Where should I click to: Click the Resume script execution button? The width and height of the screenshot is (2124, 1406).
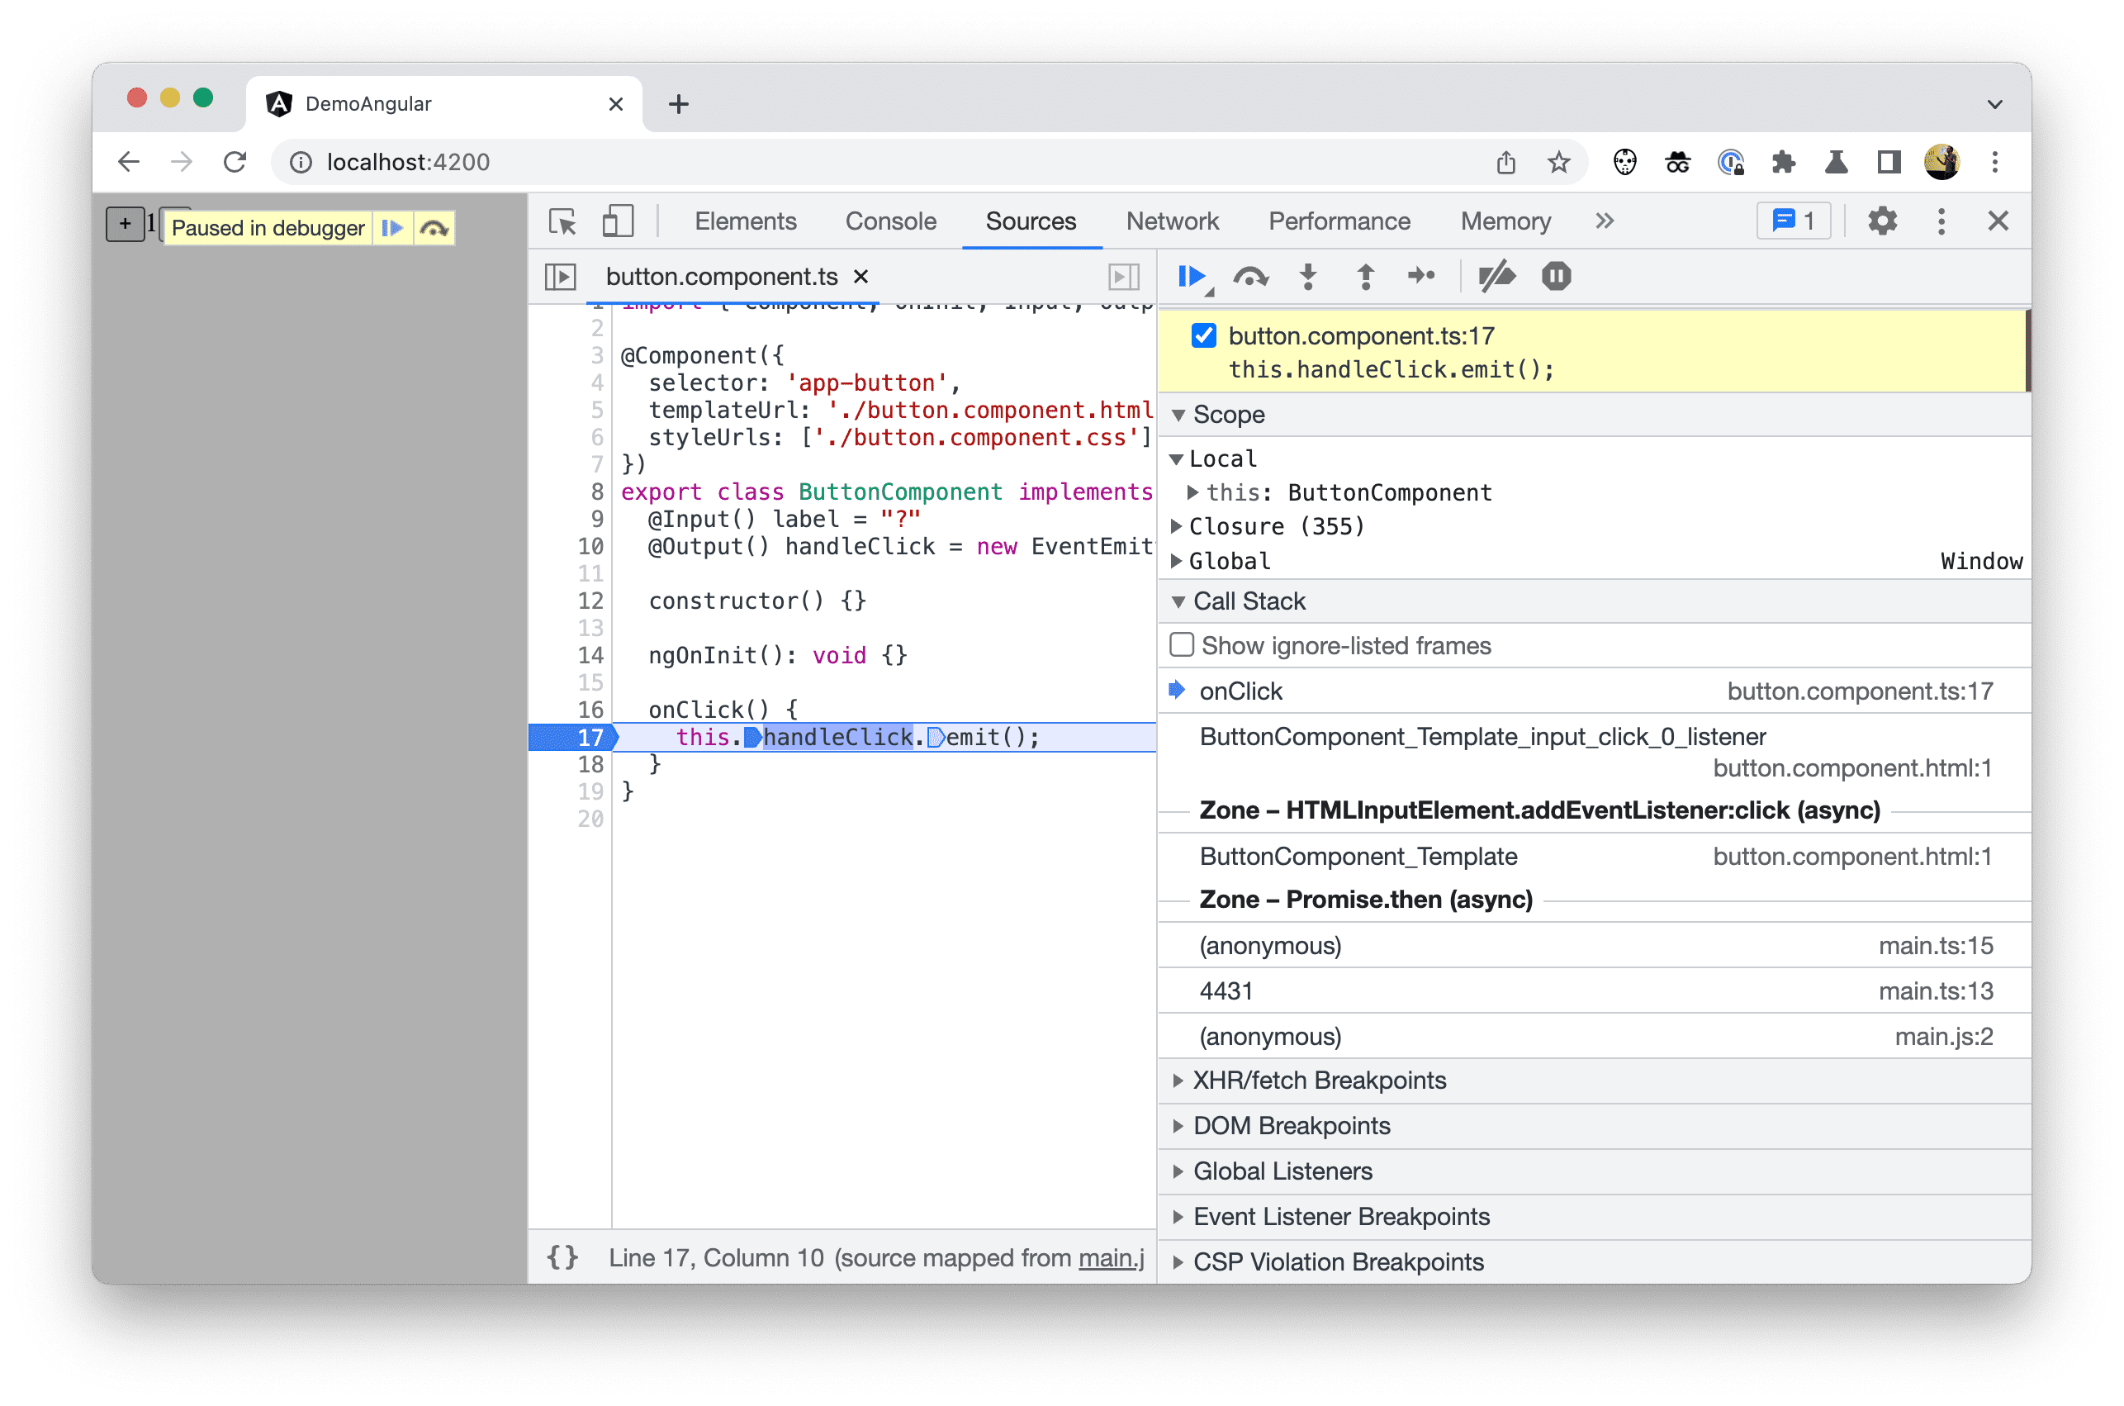click(1195, 276)
